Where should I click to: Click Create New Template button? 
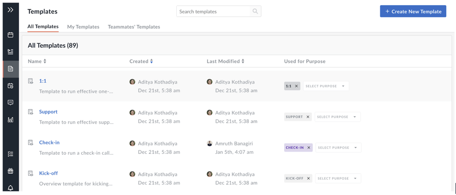[x=413, y=11]
